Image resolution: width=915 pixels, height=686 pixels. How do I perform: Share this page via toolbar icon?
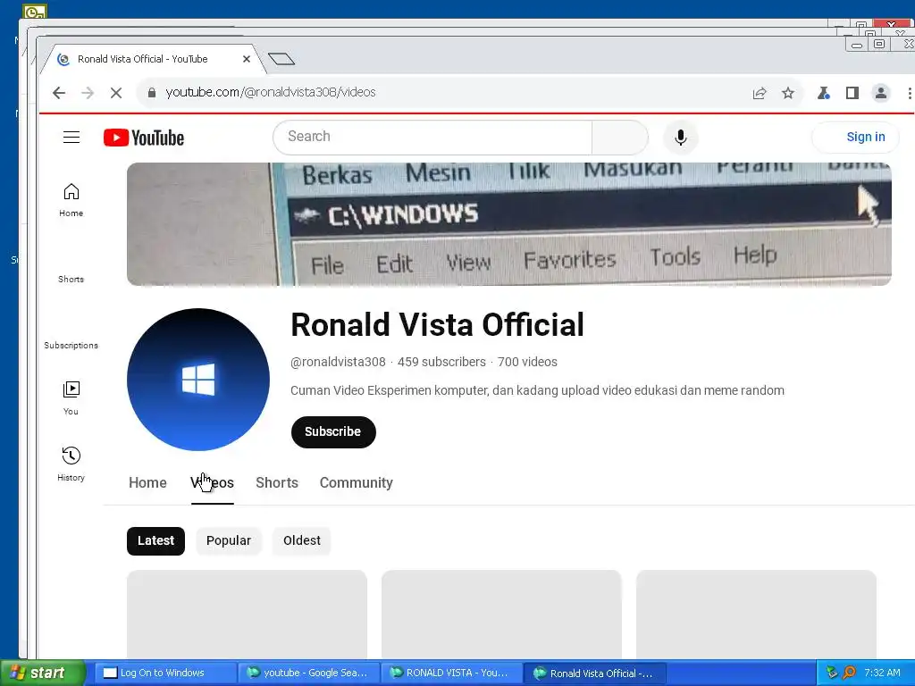coord(760,93)
